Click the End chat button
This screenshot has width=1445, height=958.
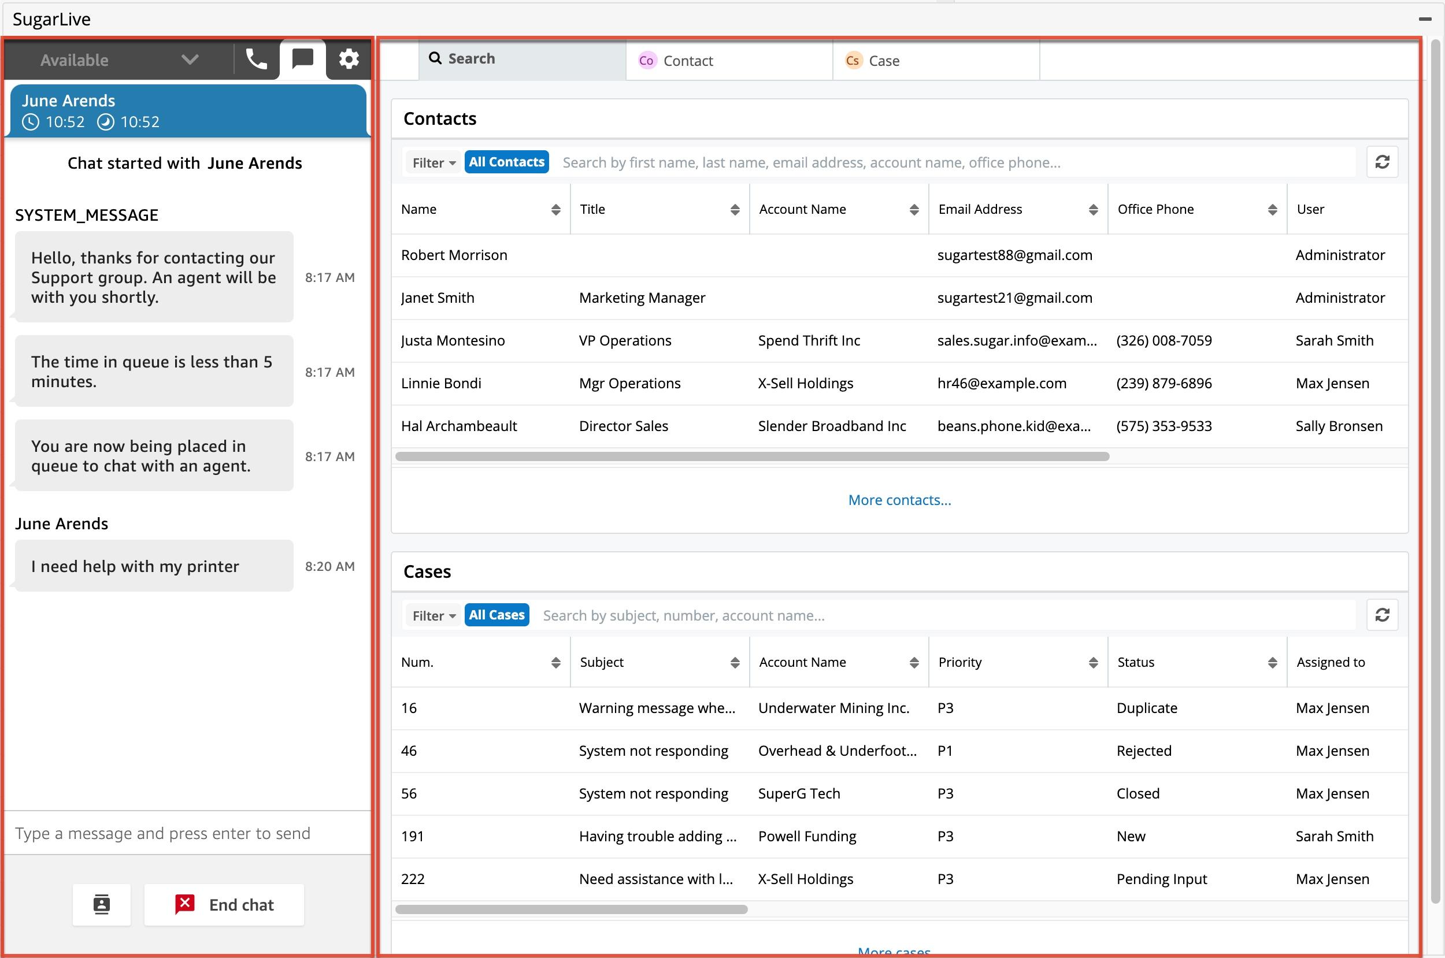(x=224, y=904)
